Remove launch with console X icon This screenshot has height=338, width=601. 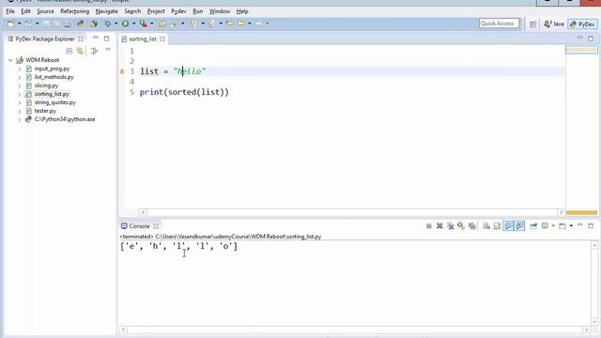point(439,226)
